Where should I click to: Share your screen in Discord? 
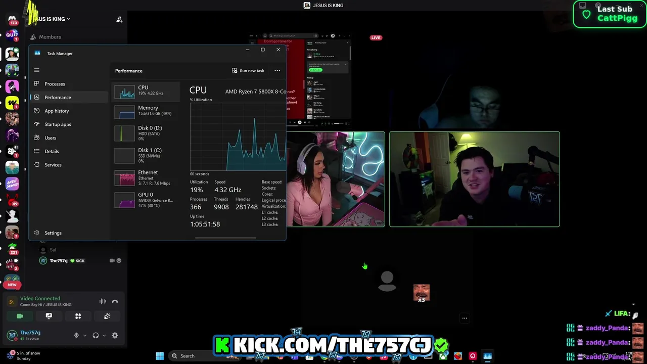point(49,316)
